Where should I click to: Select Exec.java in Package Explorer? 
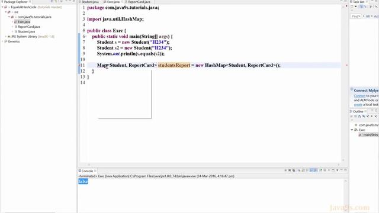point(24,22)
